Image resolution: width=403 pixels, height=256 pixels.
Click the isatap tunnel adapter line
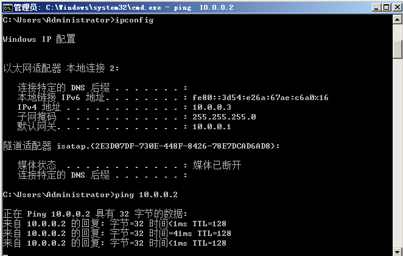(141, 146)
